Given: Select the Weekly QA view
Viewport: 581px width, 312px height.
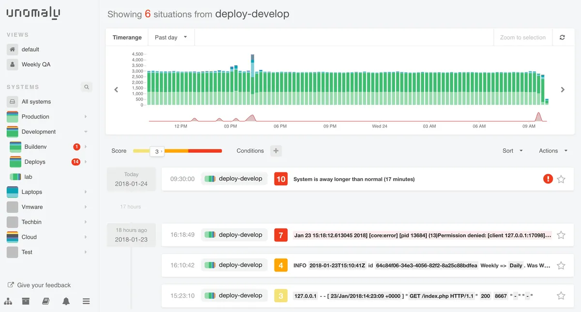Looking at the screenshot, I should [36, 64].
